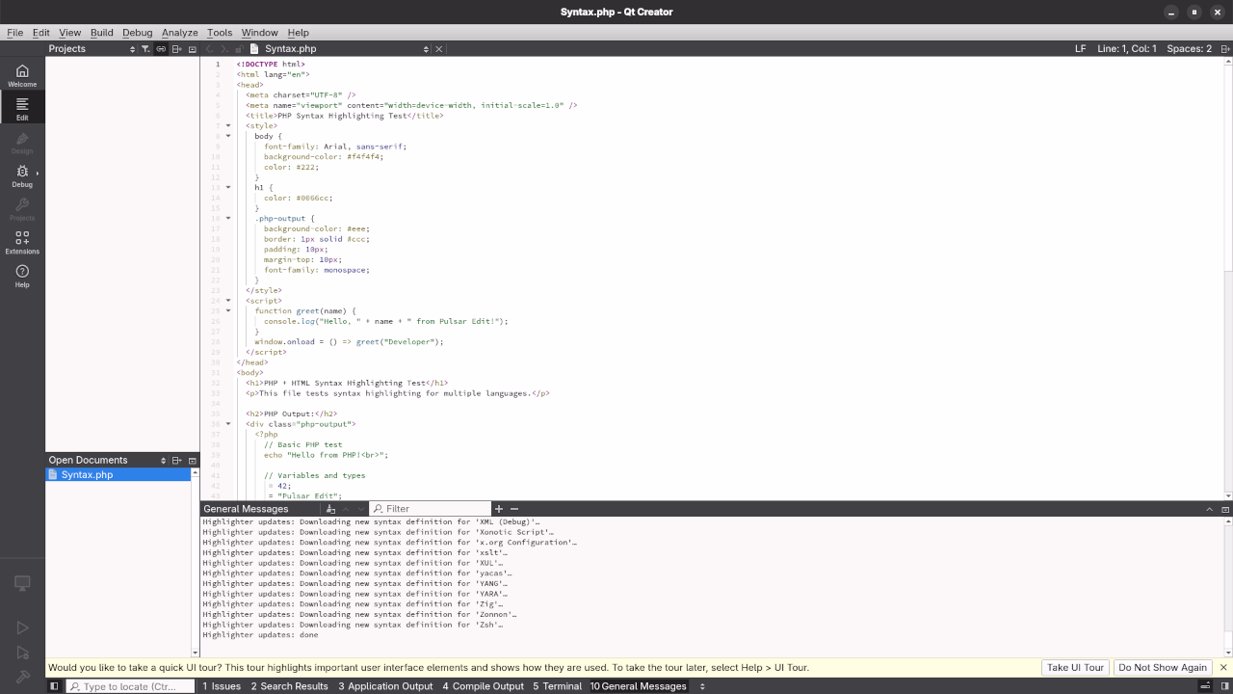Click the Line: 1, Col: 1 indicator
The height and width of the screenshot is (694, 1233).
1127,48
